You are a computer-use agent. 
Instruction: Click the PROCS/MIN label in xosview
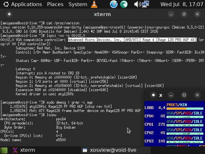(176, 105)
